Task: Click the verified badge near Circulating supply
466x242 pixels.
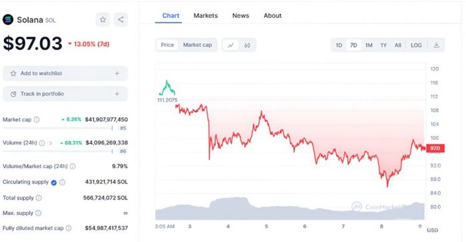Action: pos(54,183)
